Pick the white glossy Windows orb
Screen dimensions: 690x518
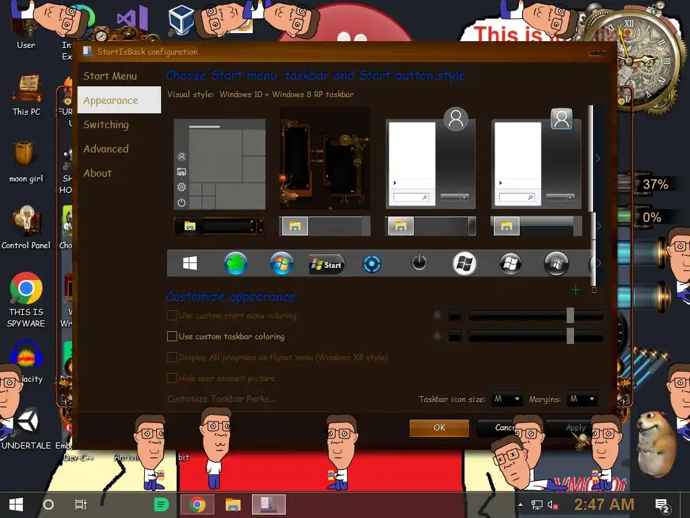pyautogui.click(x=465, y=264)
